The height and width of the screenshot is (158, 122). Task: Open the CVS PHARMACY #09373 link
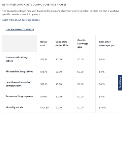(20, 29)
